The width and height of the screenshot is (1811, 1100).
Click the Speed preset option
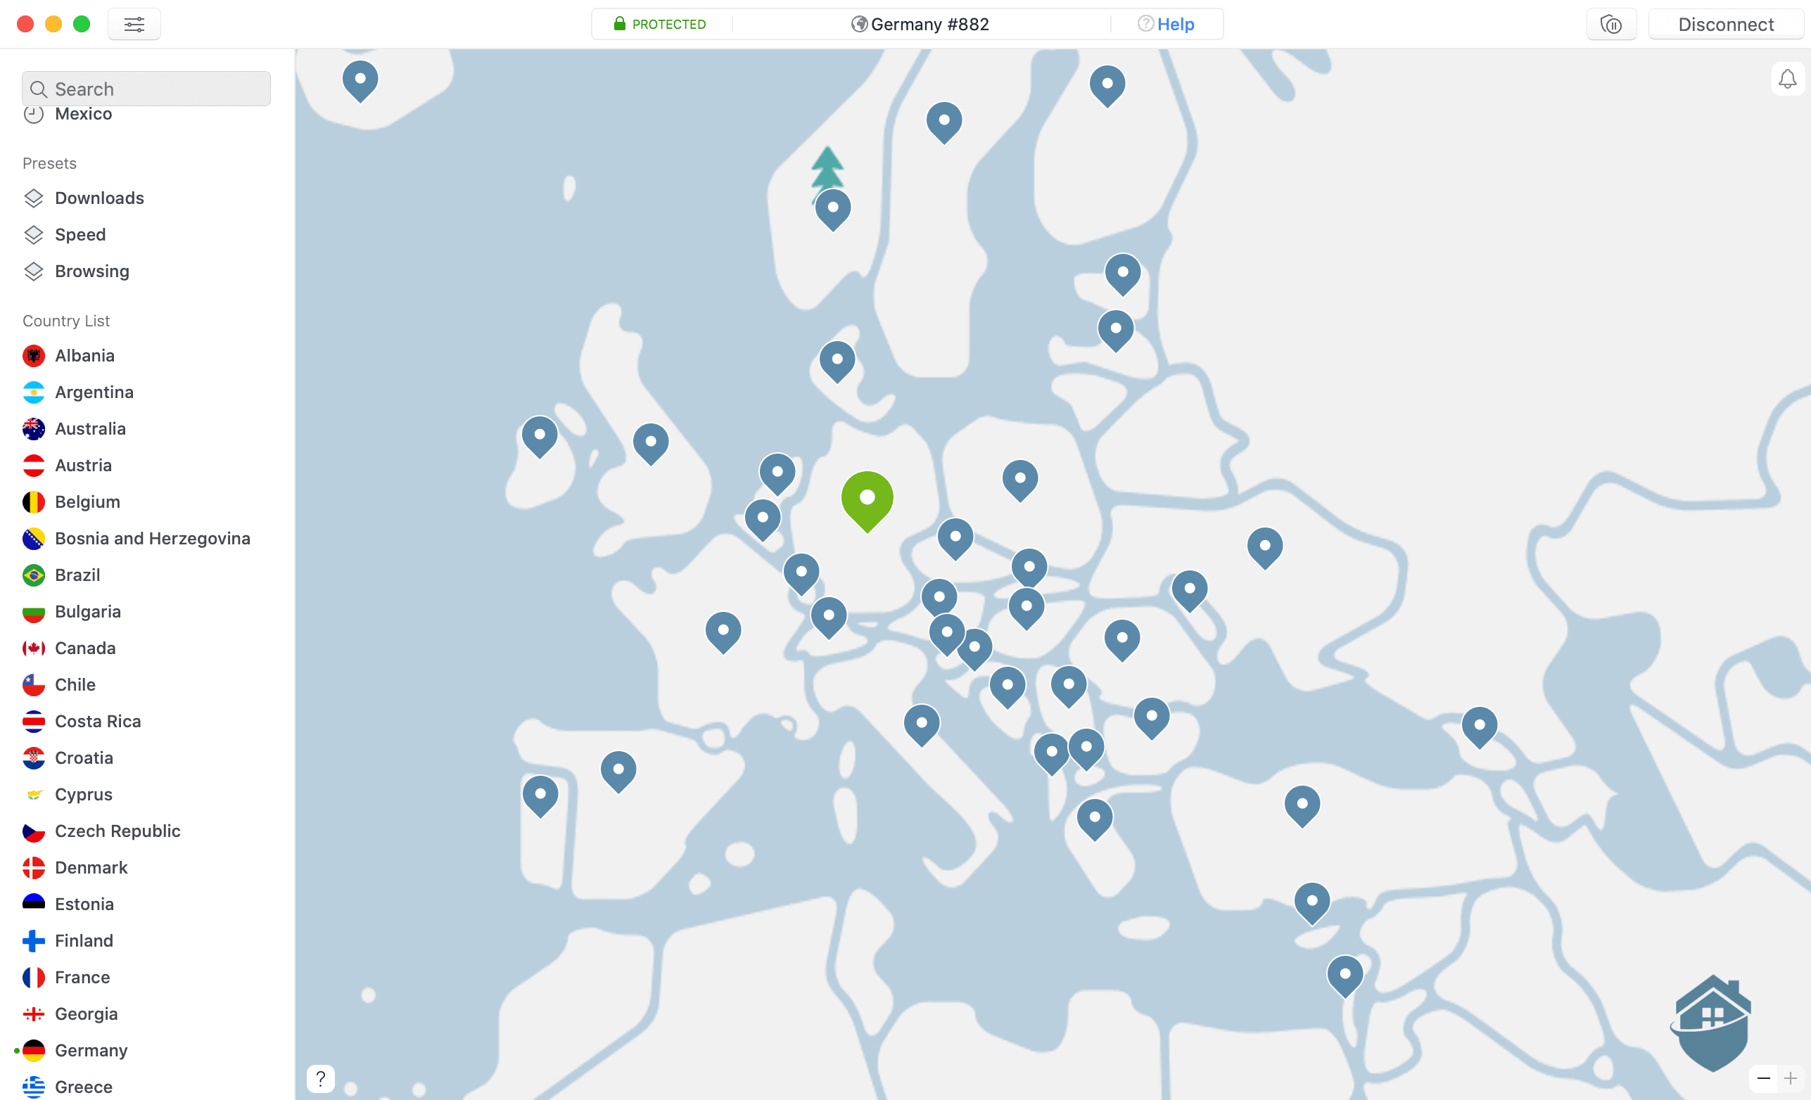coord(79,234)
